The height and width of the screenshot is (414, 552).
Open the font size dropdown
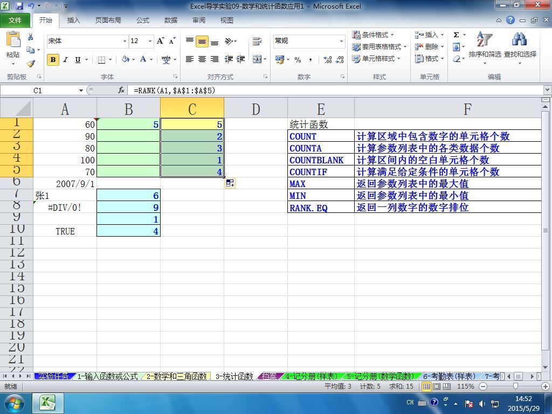(x=150, y=41)
